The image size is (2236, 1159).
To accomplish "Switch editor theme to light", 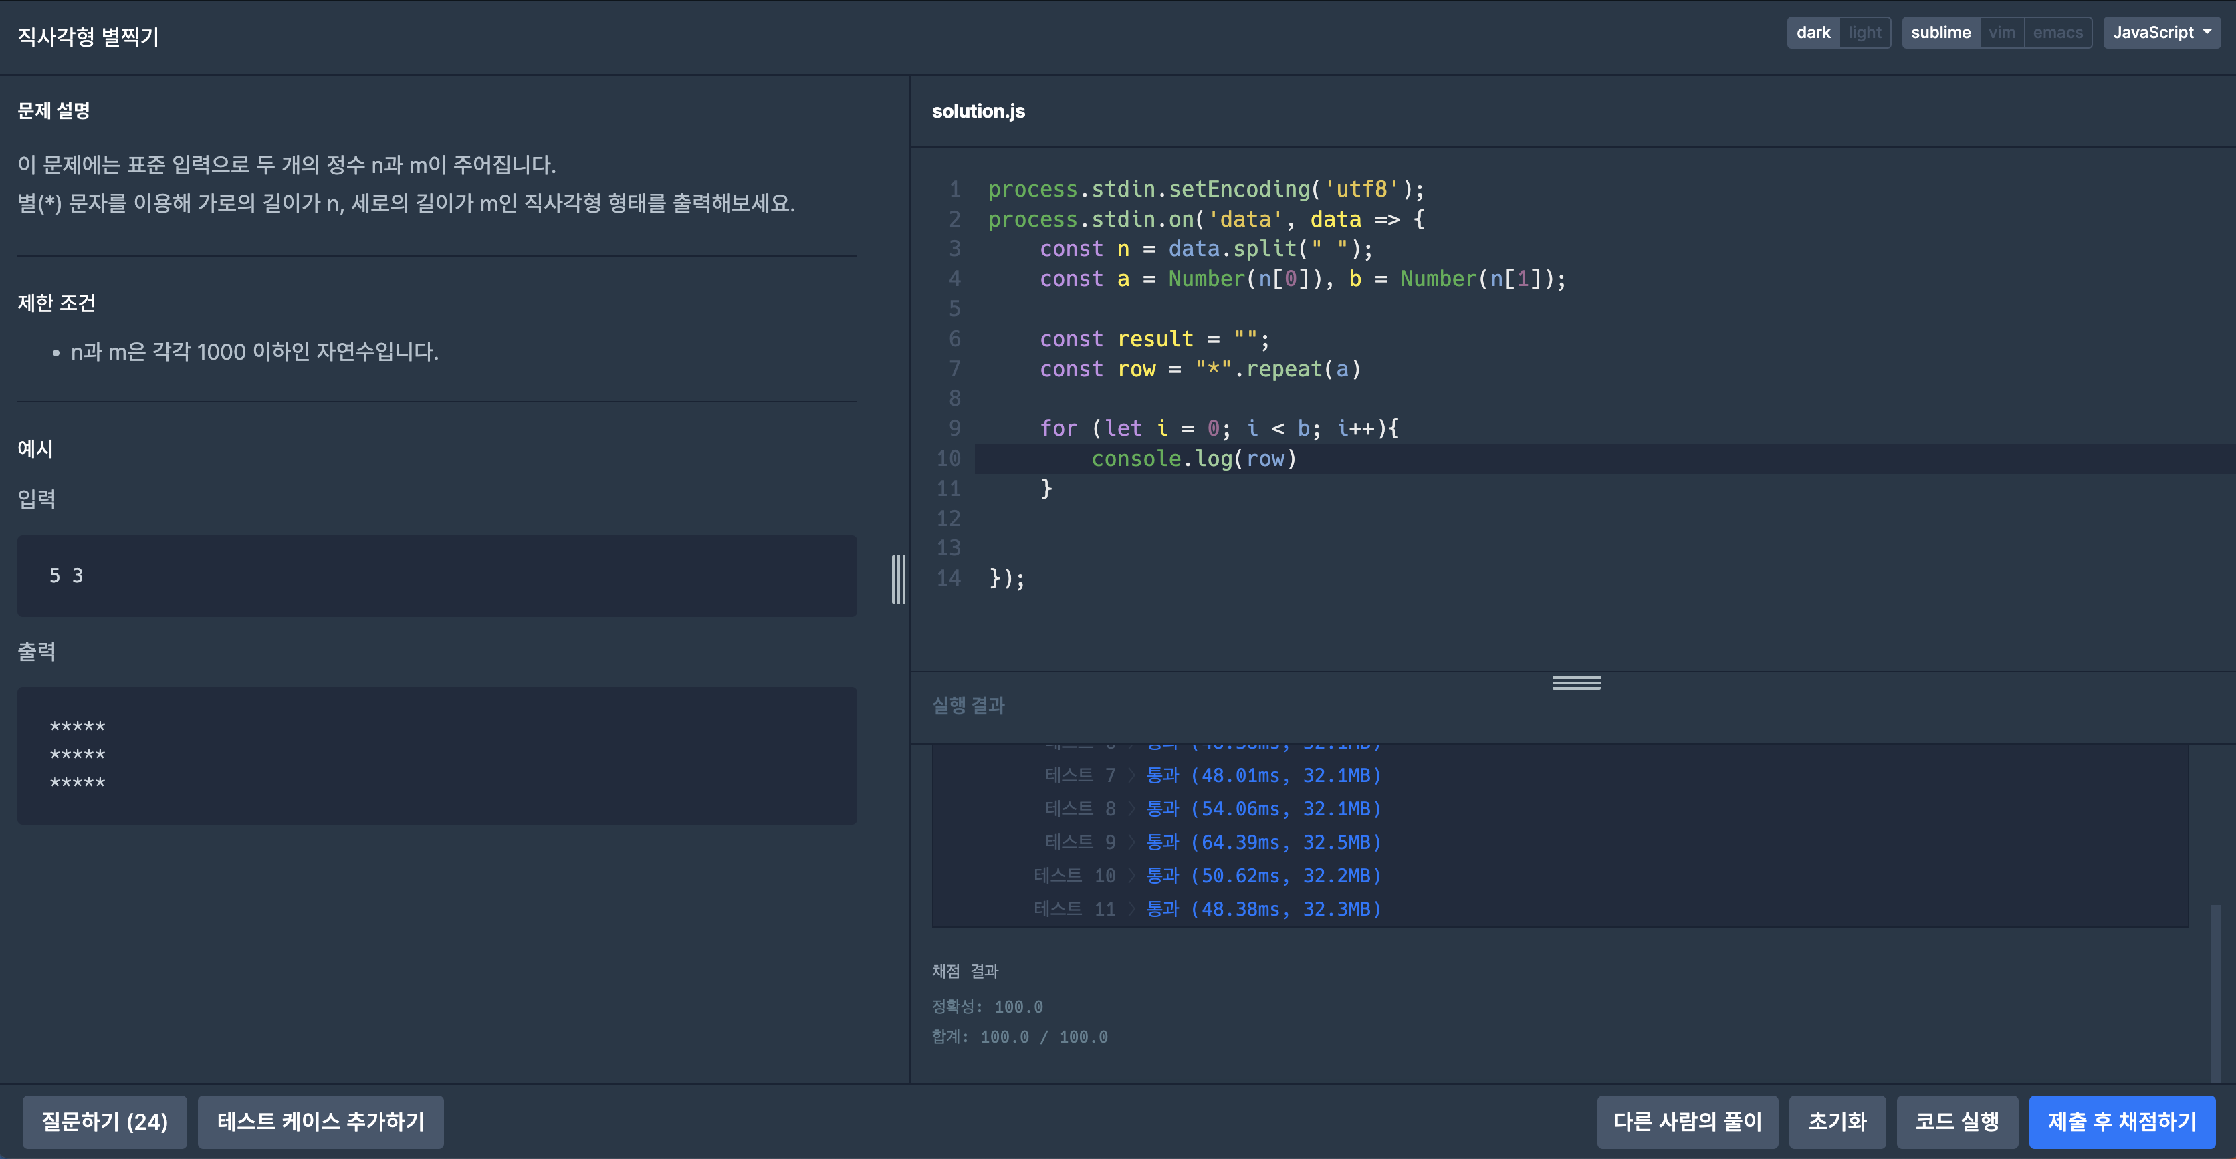I will [1864, 33].
